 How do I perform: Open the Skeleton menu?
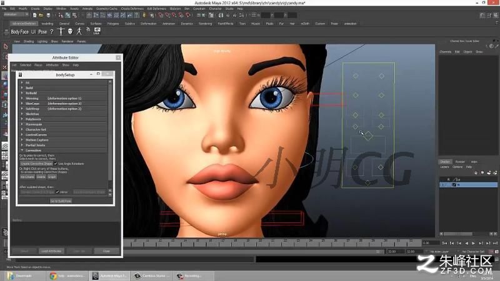[x=175, y=9]
